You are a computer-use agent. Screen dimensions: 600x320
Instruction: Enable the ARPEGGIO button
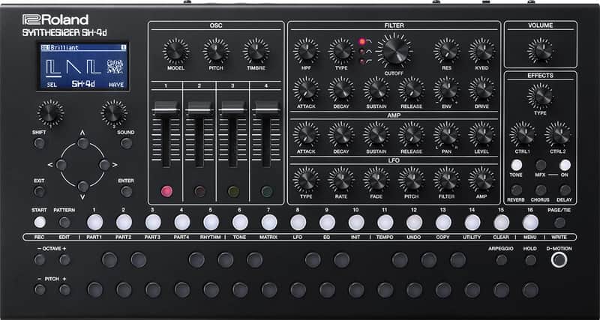click(501, 260)
